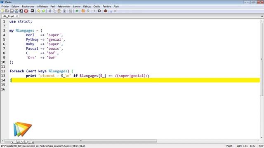Click 'genial' string on line 5

tap(55, 39)
